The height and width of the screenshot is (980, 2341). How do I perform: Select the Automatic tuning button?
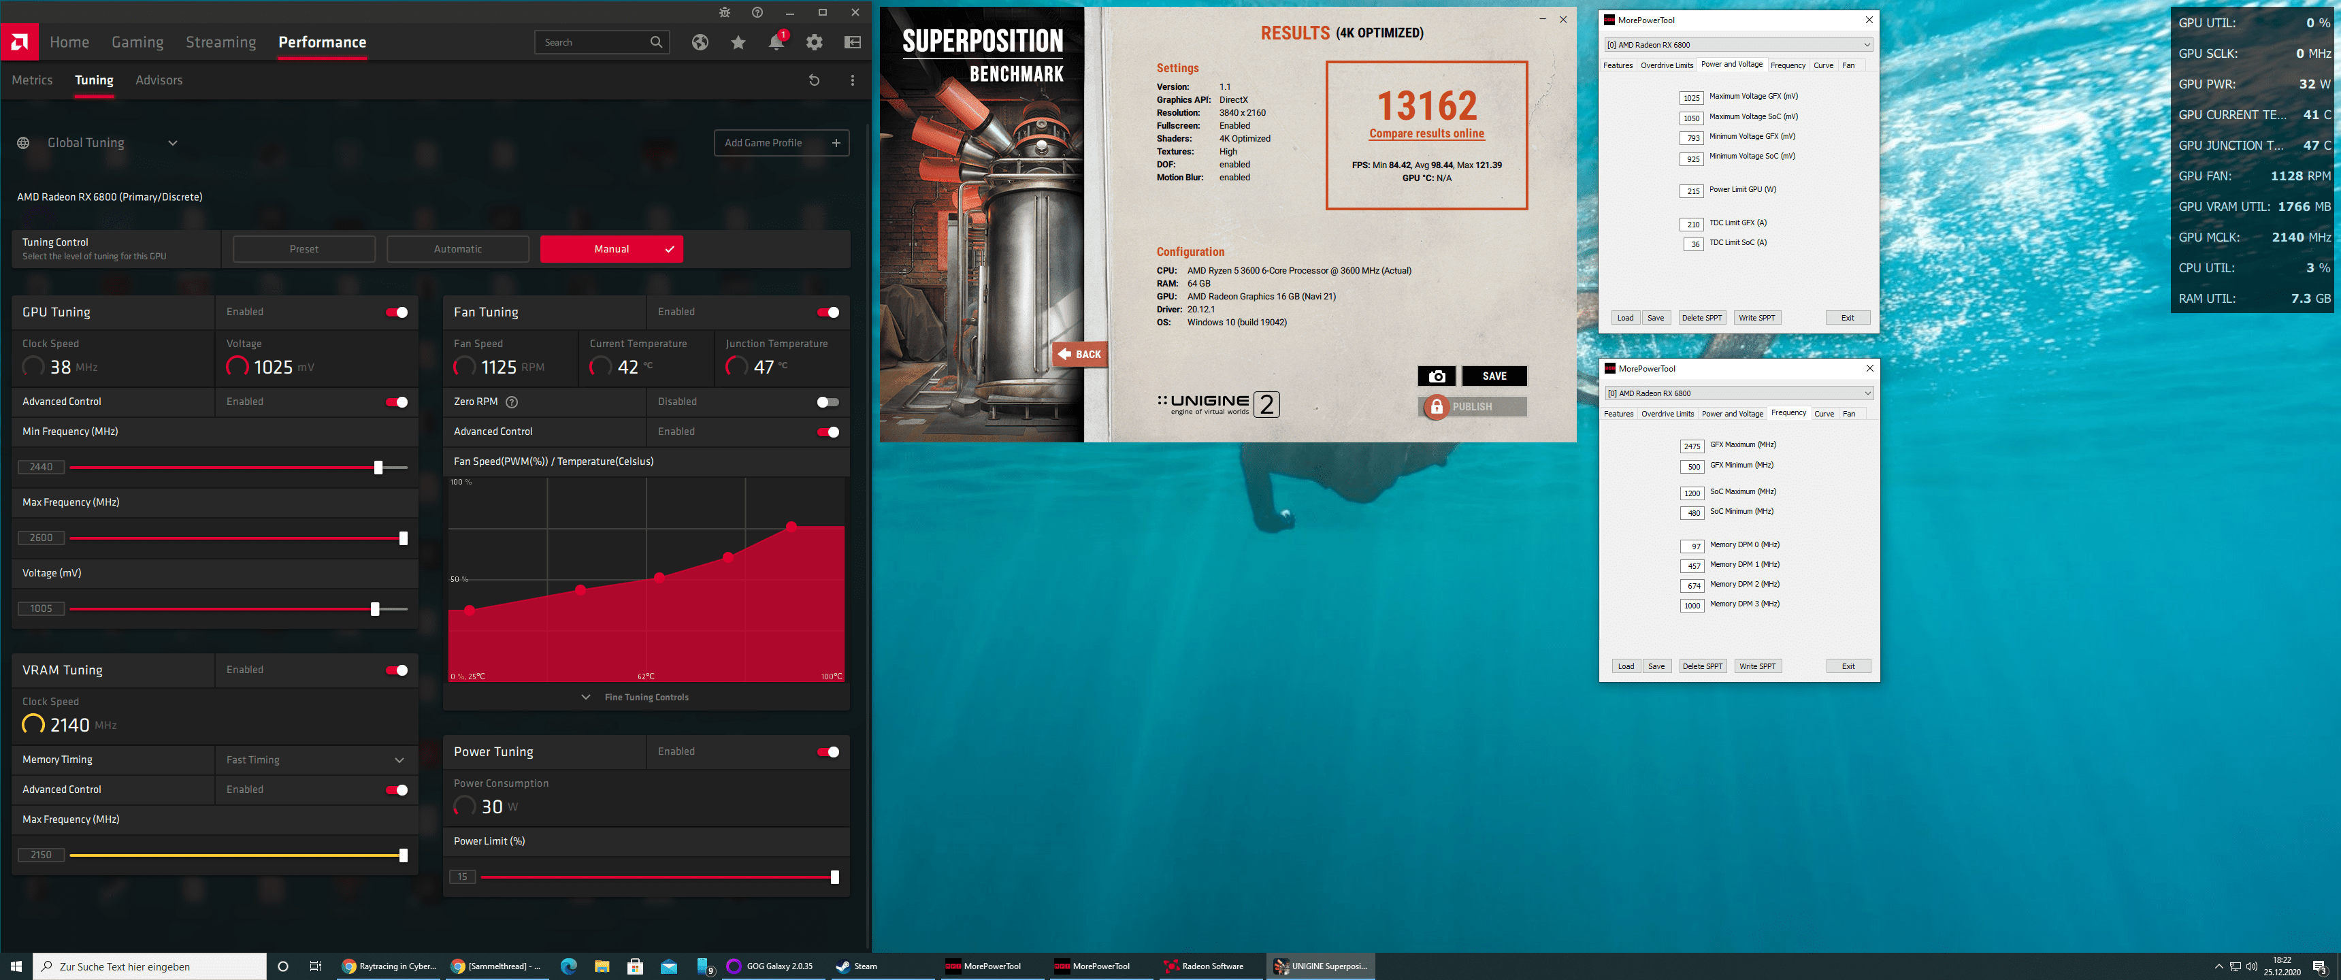[x=458, y=249]
